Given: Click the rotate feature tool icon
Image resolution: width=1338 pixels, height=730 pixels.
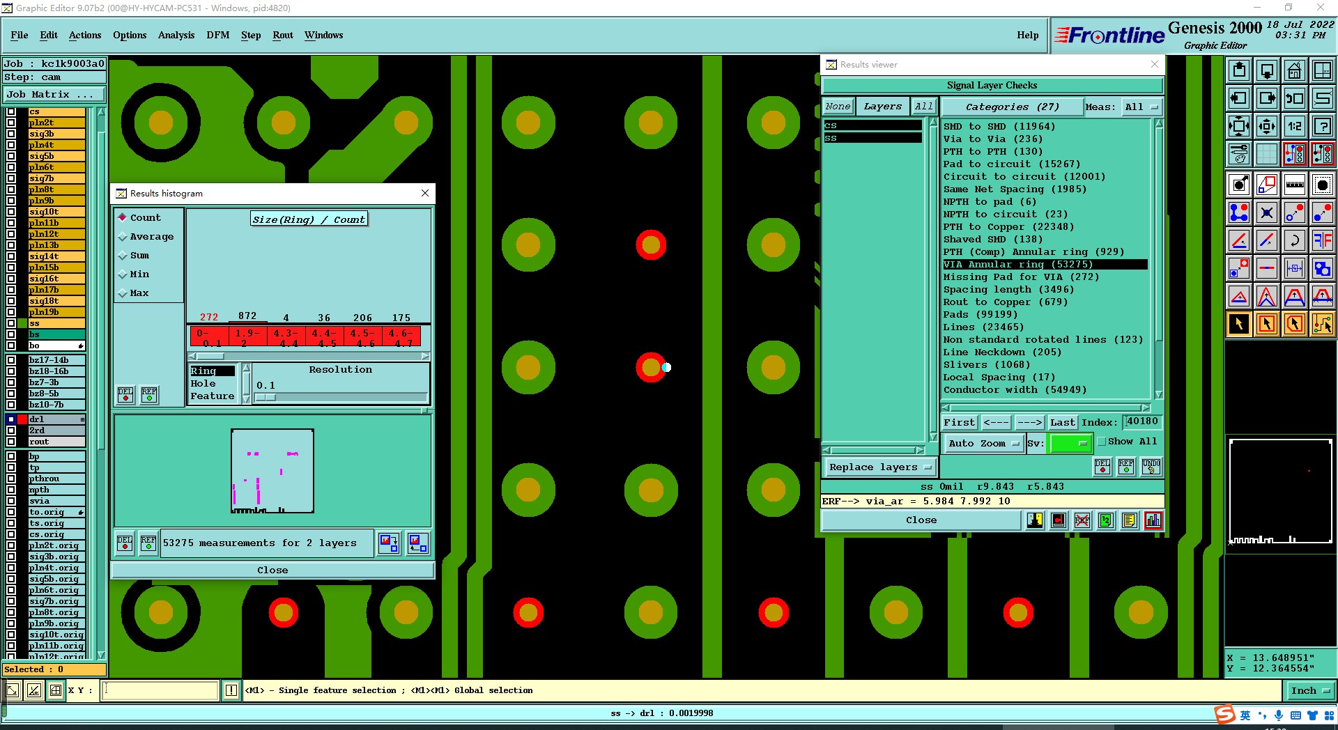Looking at the screenshot, I should coord(1294,240).
